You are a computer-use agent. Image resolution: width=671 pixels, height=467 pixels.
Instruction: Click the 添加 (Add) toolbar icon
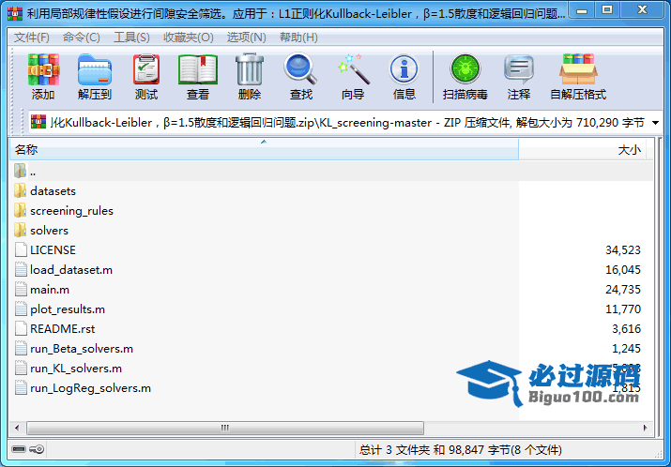click(43, 70)
